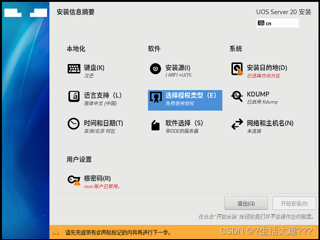Image resolution: width=320 pixels, height=240 pixels.
Task: Click the warning triangle in the orange bar
Action: click(x=56, y=232)
